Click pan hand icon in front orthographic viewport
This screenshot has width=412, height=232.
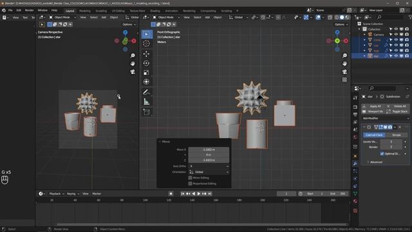pyautogui.click(x=344, y=64)
